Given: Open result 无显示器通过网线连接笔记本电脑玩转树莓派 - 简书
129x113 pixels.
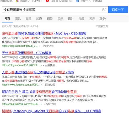Looking at the screenshot, I should (x=38, y=72).
